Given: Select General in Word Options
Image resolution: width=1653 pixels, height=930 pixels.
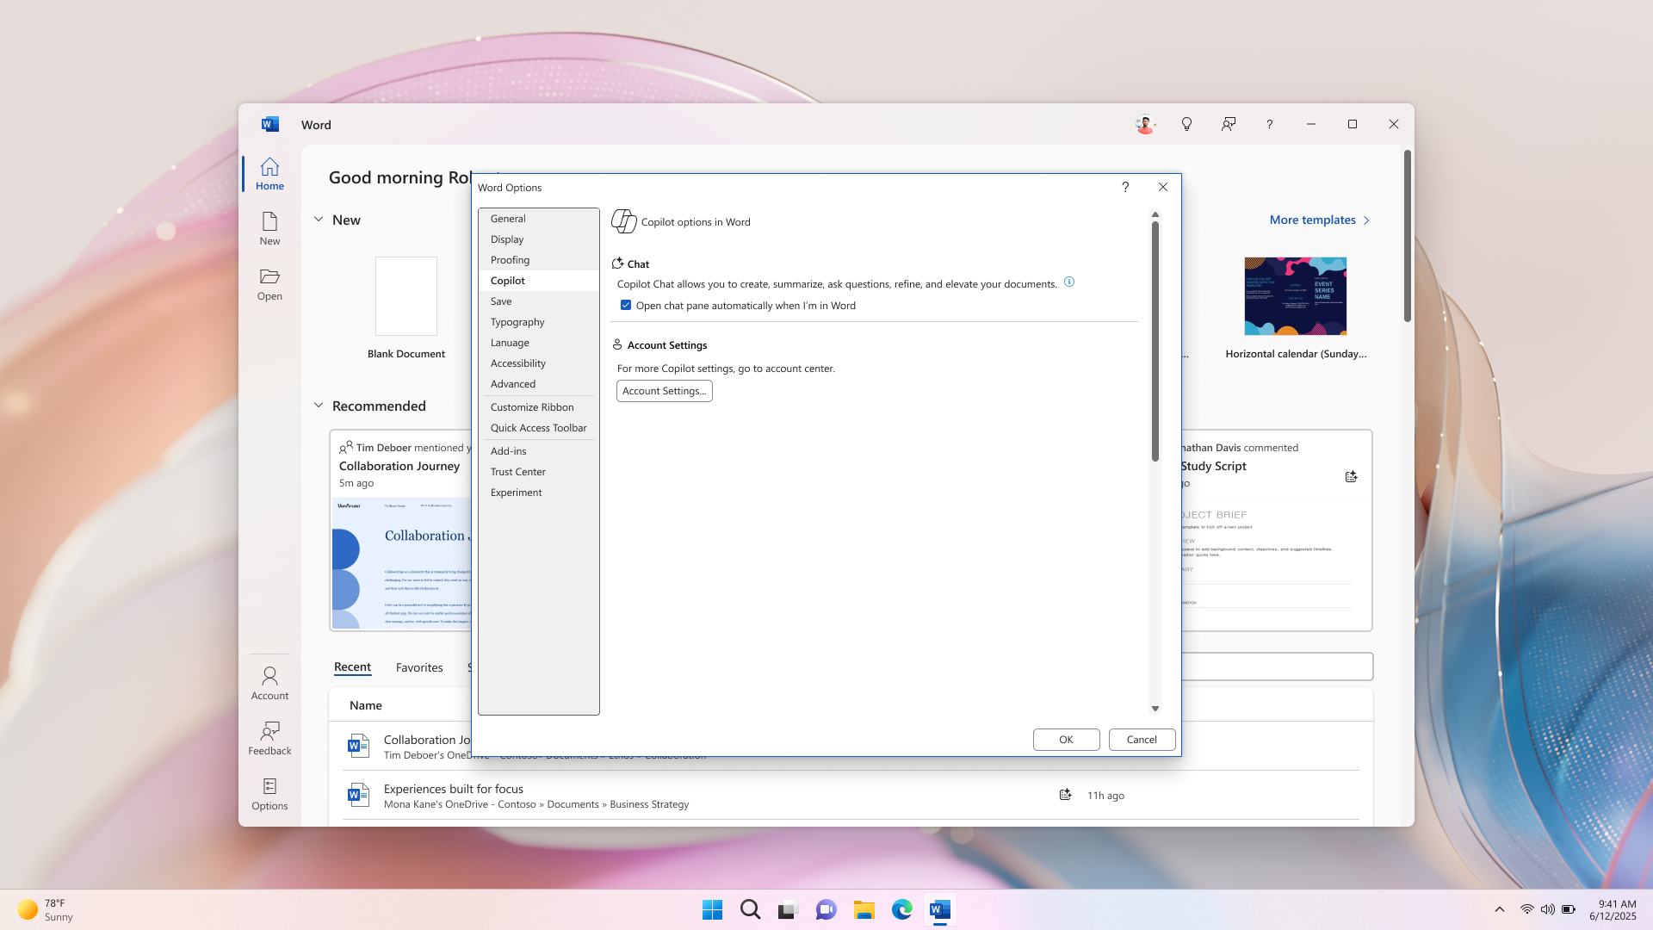Looking at the screenshot, I should (538, 219).
